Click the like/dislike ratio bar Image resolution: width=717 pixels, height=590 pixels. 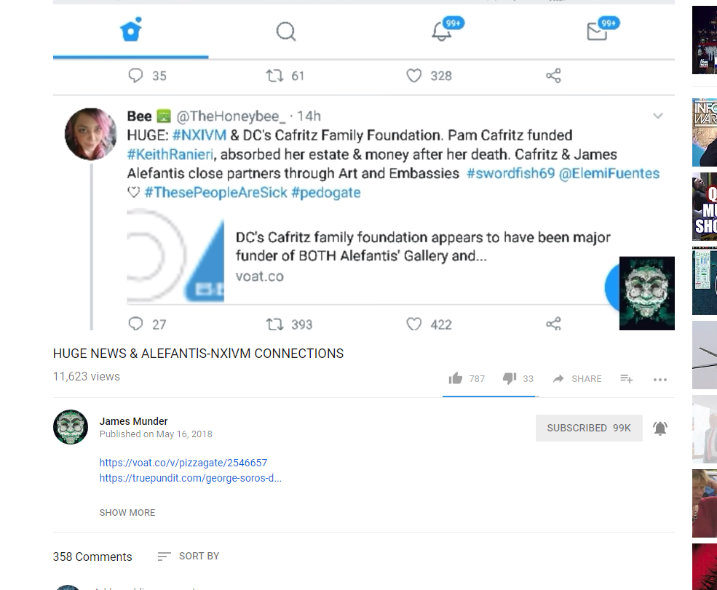pyautogui.click(x=490, y=396)
